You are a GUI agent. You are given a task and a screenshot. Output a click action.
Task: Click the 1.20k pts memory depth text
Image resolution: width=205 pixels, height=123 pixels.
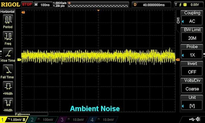(x=59, y=6)
